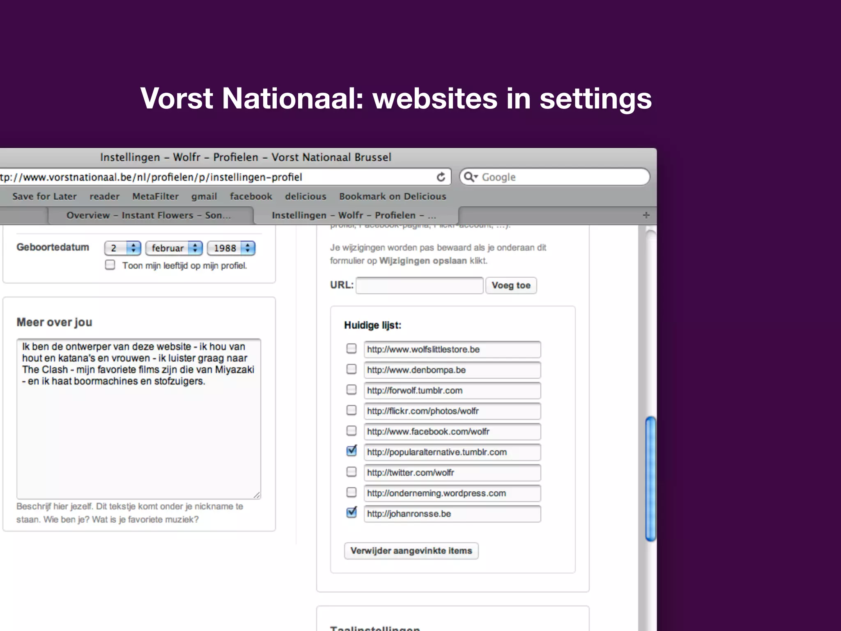Open the 'gmail' bookmark

point(204,196)
